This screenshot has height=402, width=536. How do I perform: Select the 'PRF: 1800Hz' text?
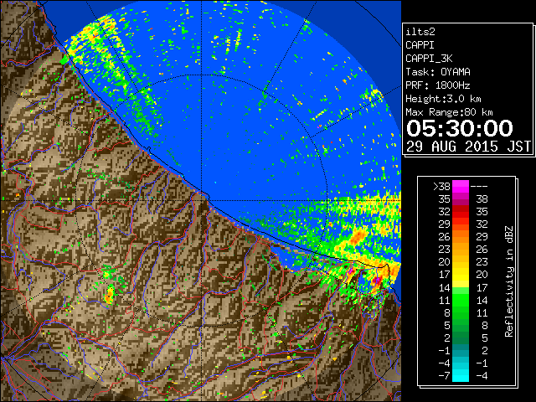[x=438, y=85]
